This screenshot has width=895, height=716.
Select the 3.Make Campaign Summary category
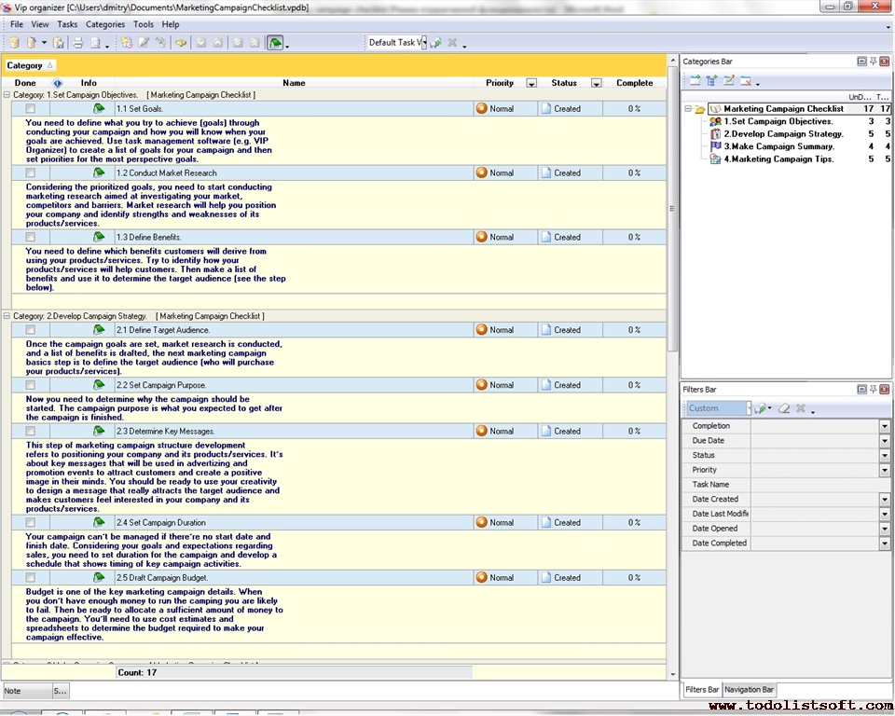(x=778, y=146)
